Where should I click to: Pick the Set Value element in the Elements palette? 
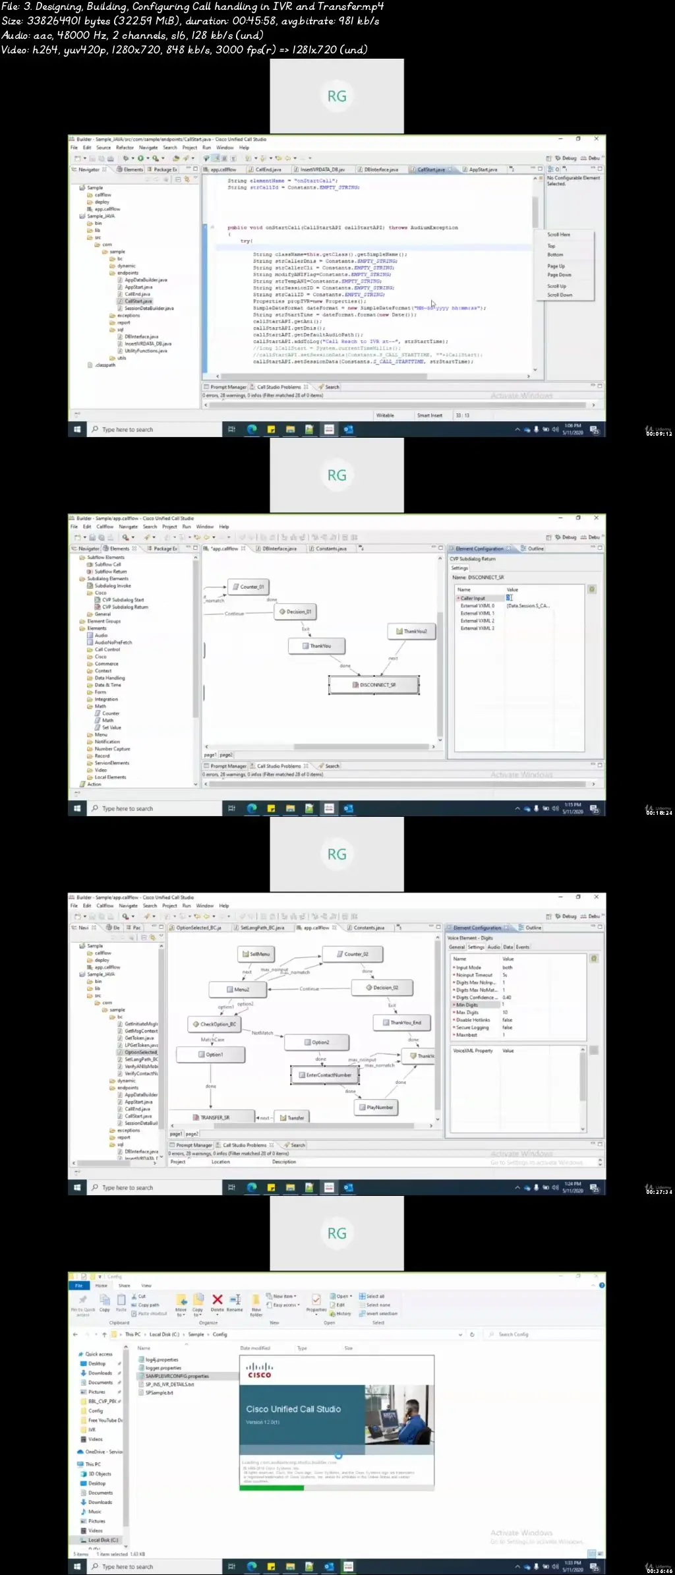click(x=108, y=728)
